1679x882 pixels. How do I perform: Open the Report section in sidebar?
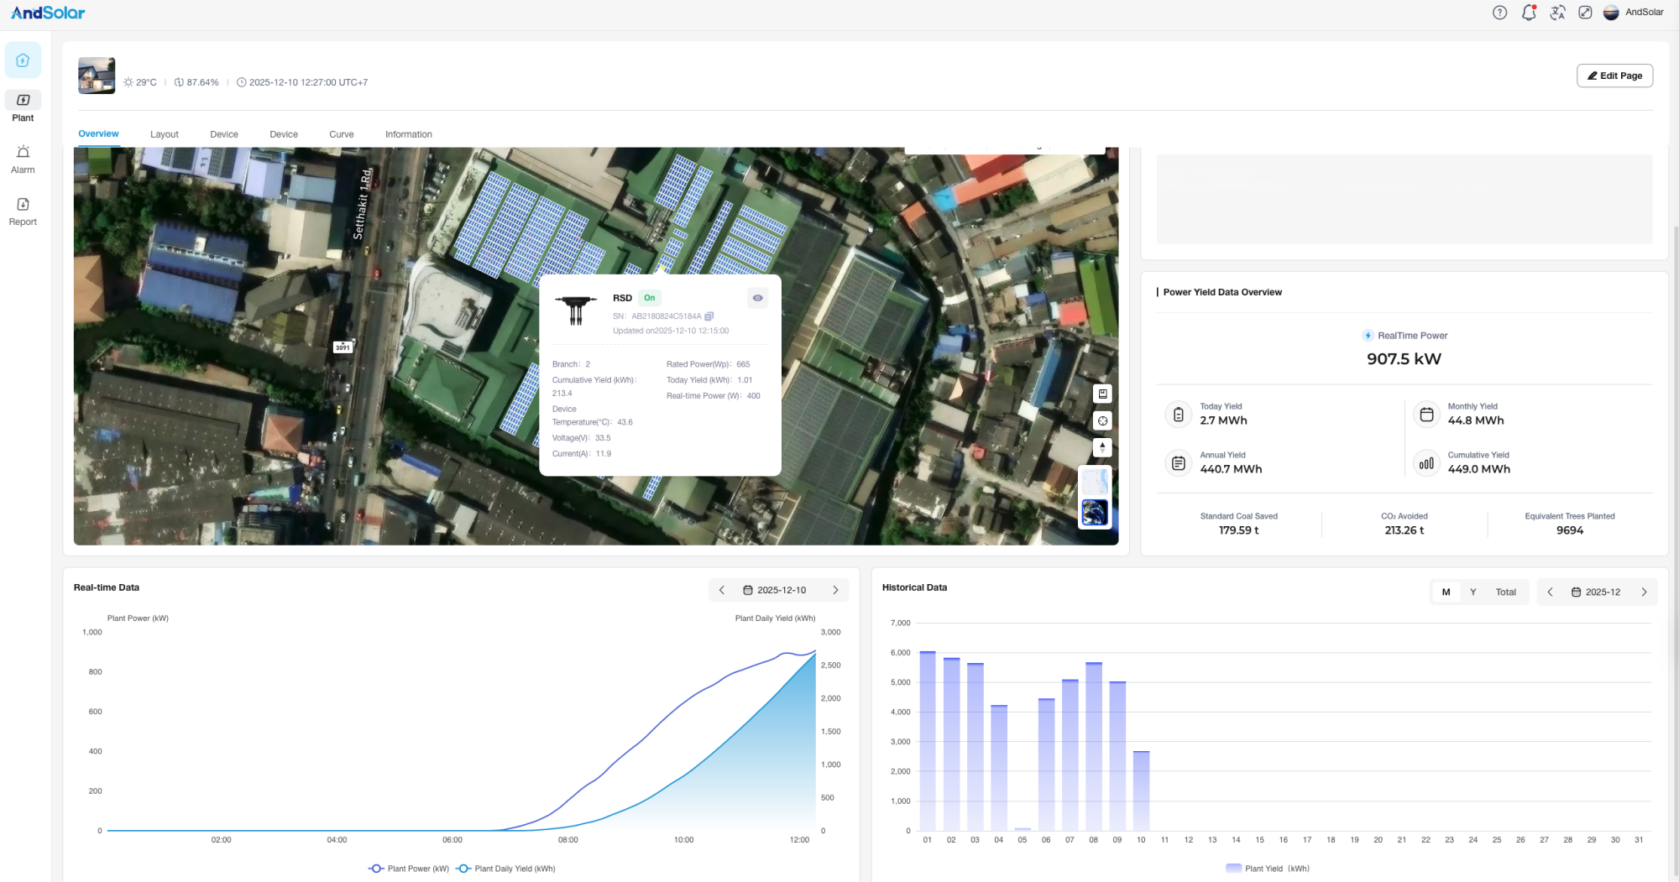click(23, 211)
